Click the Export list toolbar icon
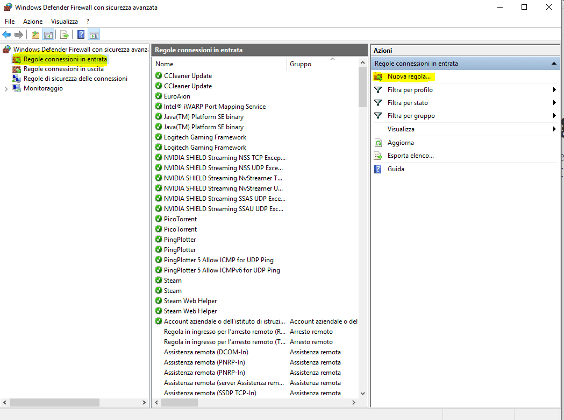 65,35
